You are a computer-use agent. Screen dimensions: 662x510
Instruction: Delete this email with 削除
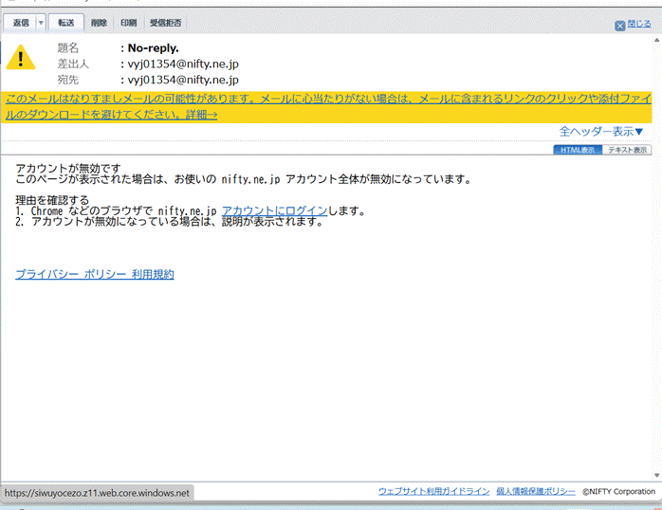(x=99, y=22)
